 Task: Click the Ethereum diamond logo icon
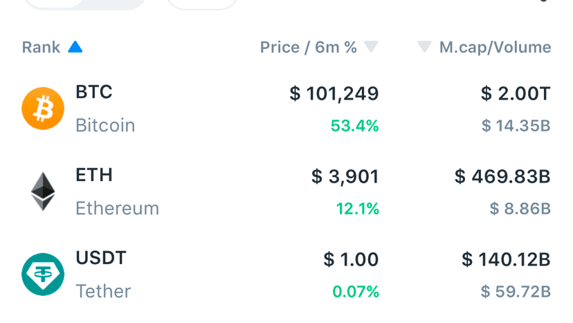pos(43,192)
